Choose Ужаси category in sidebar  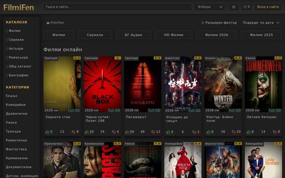pyautogui.click(x=11, y=123)
